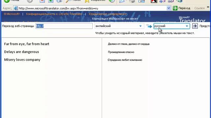
Task: Click the page icon in the address bar
Action: point(16,8)
